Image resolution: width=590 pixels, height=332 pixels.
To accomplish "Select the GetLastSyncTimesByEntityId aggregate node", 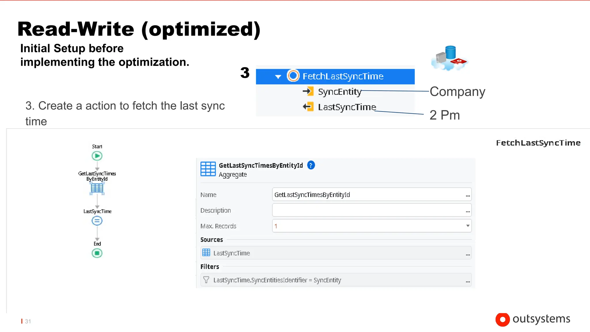I will click(97, 188).
